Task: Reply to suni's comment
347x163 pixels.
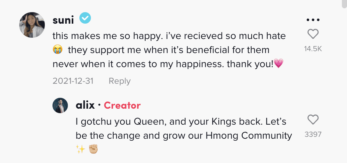Action: (x=119, y=81)
